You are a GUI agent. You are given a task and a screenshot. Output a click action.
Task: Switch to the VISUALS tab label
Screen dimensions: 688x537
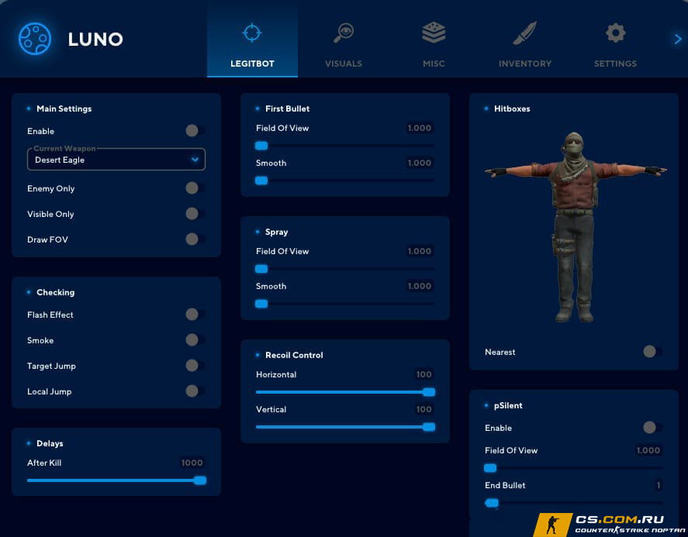click(343, 64)
